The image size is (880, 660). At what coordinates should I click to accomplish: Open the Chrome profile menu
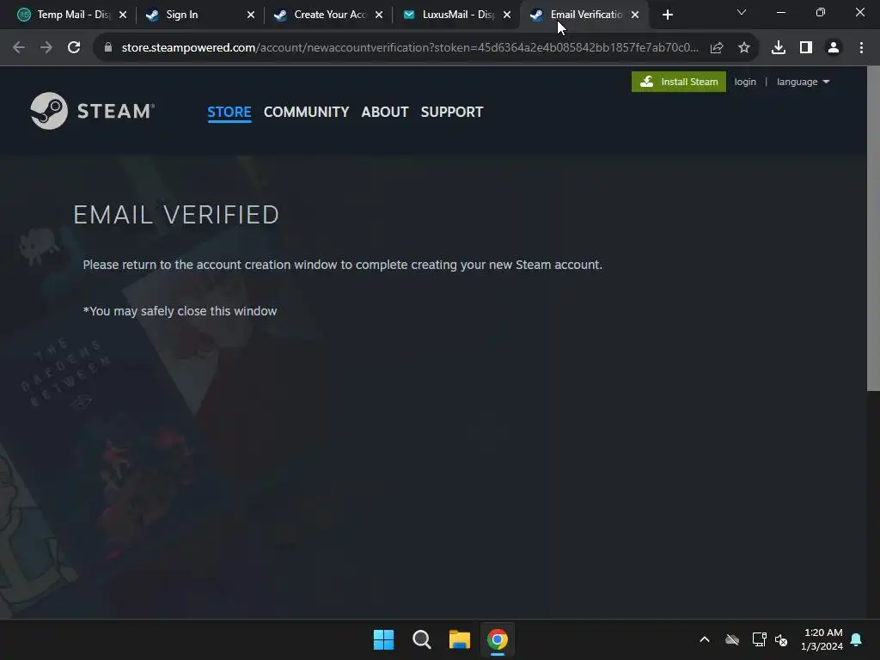click(834, 48)
